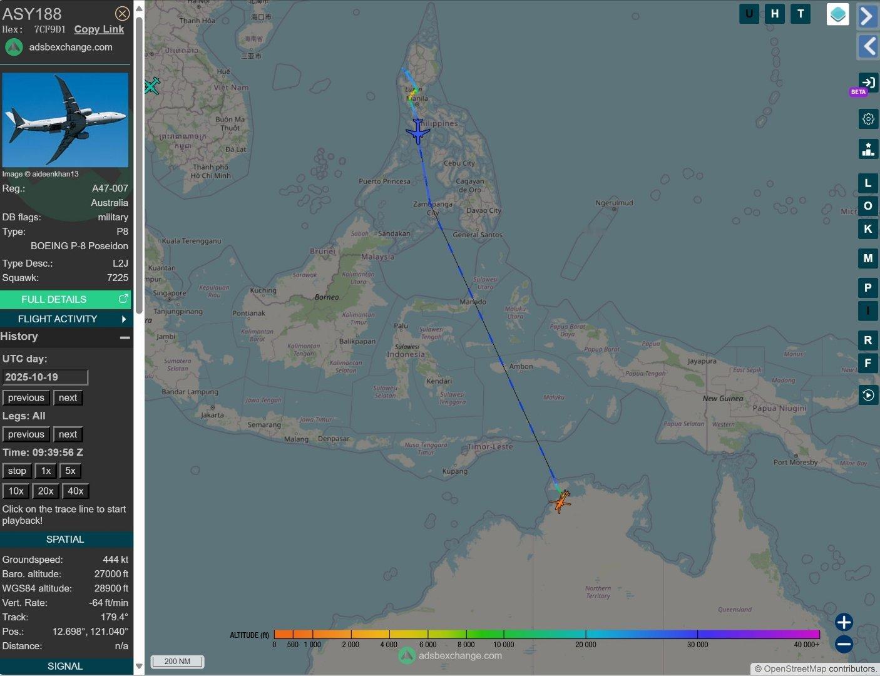Select the orange helicopter icon near northern Australia
The width and height of the screenshot is (880, 676).
tap(561, 501)
